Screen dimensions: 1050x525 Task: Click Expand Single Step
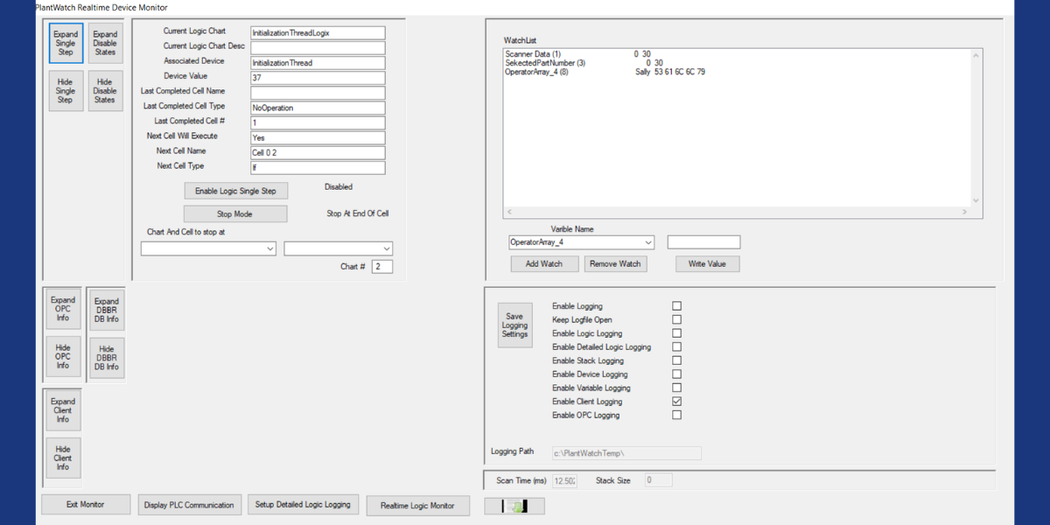[x=65, y=42]
